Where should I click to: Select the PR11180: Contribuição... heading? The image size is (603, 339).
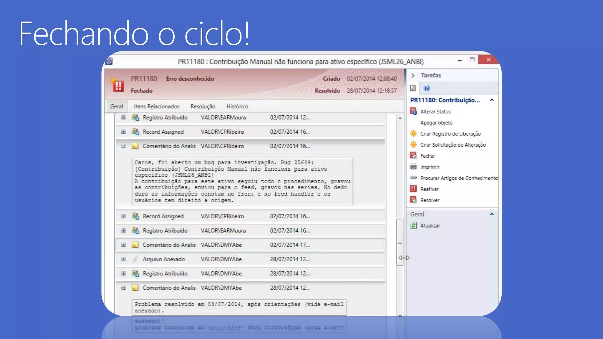point(445,100)
